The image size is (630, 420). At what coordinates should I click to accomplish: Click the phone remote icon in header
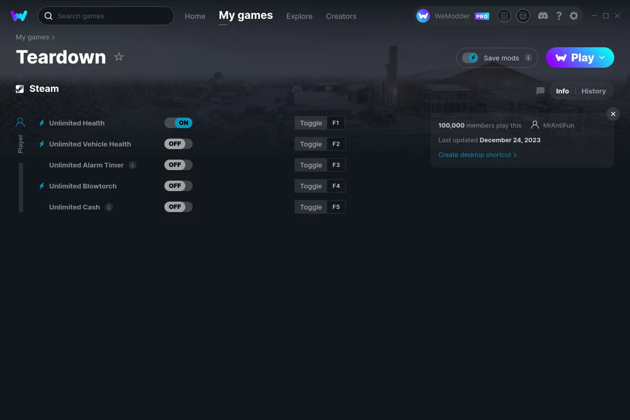click(x=504, y=16)
